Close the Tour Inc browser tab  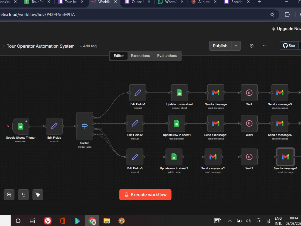pyautogui.click(x=82, y=2)
